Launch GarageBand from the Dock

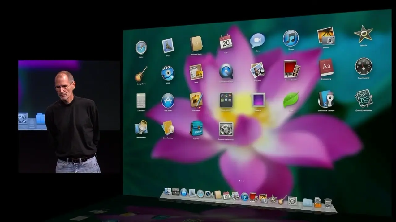pyautogui.click(x=282, y=200)
